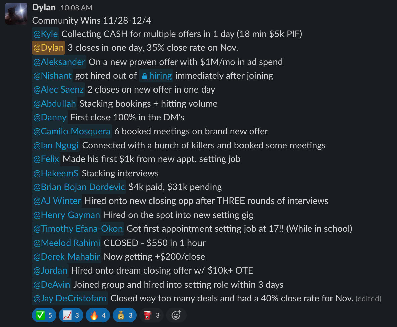
Task: Open the add reaction emoji picker
Action: coord(176,315)
